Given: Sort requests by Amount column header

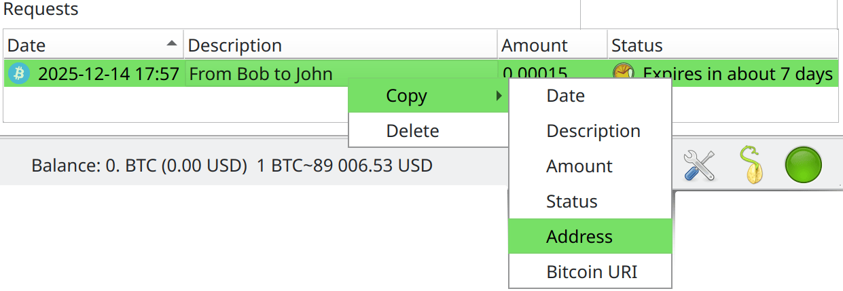Looking at the screenshot, I should coord(534,45).
